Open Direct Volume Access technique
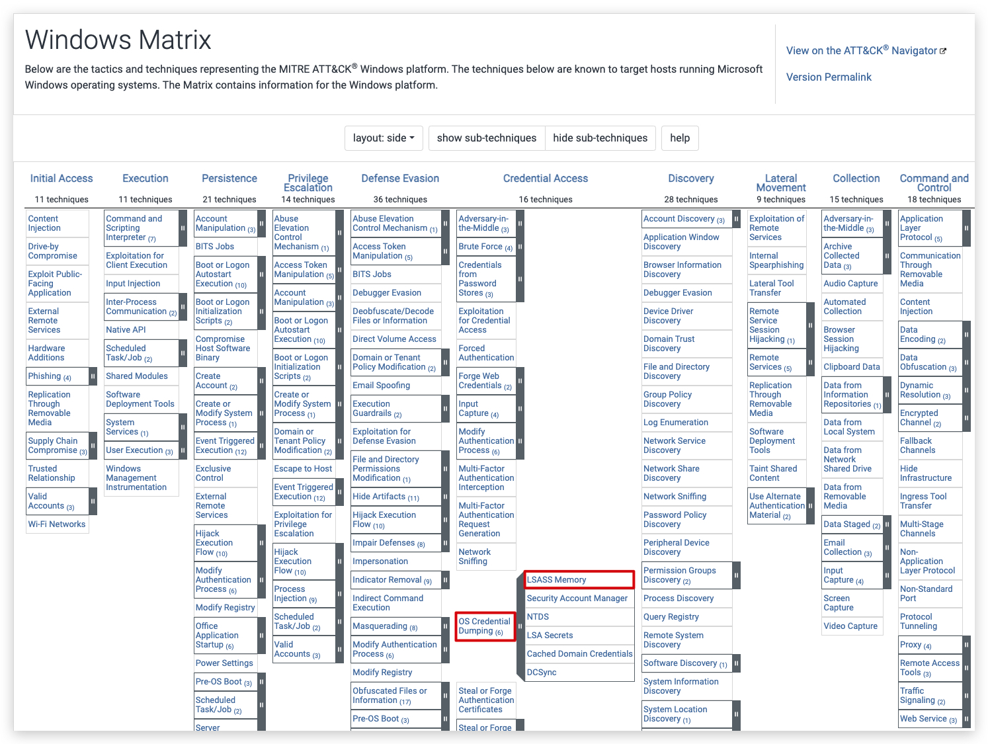988x744 pixels. pyautogui.click(x=395, y=339)
